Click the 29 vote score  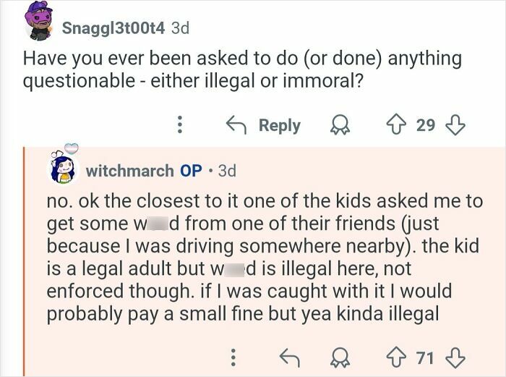click(426, 125)
